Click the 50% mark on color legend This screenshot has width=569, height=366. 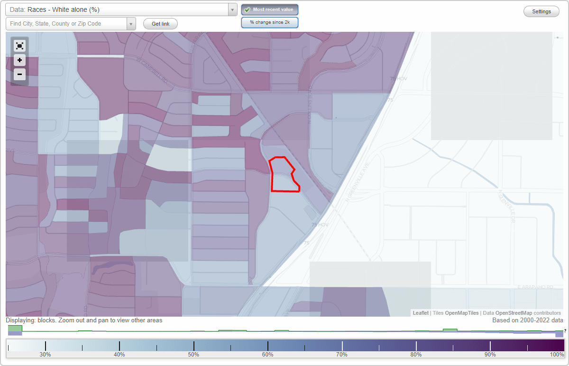pyautogui.click(x=193, y=354)
